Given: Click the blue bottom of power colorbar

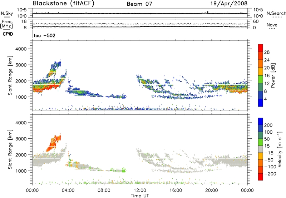Looking at the screenshot, I should (261, 103).
